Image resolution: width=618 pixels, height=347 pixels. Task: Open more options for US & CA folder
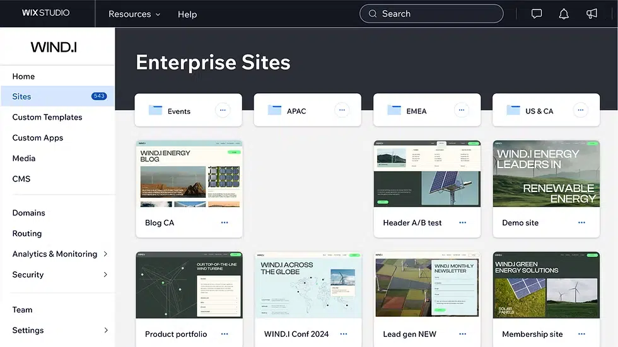pyautogui.click(x=581, y=110)
